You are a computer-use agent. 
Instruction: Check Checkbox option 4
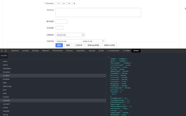[x=72, y=3]
